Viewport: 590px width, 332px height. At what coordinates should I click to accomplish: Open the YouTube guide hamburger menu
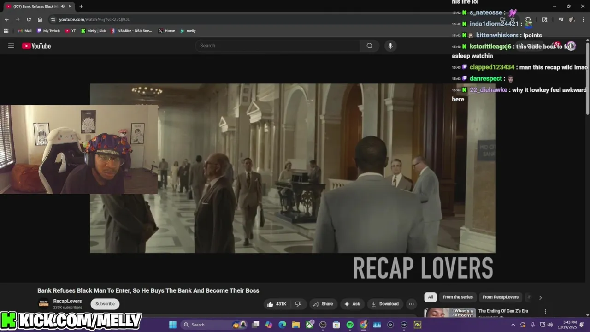(x=11, y=46)
